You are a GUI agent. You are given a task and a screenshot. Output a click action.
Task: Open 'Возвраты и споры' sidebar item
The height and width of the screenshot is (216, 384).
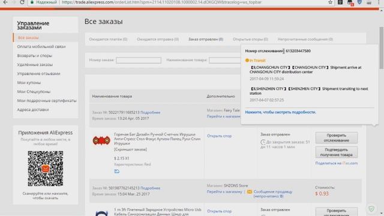pos(35,56)
